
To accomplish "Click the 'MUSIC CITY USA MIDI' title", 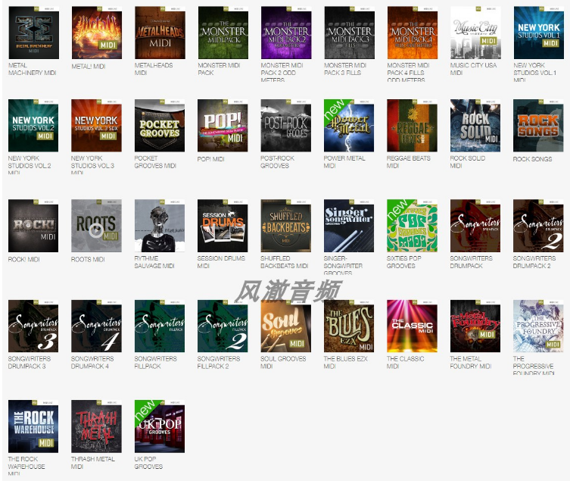I will pos(473,69).
